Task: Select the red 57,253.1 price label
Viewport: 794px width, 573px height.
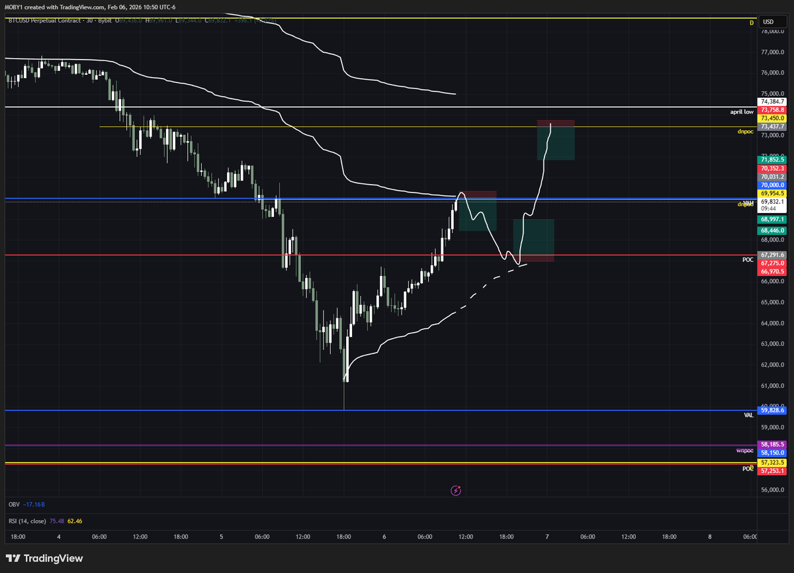Action: (x=773, y=470)
